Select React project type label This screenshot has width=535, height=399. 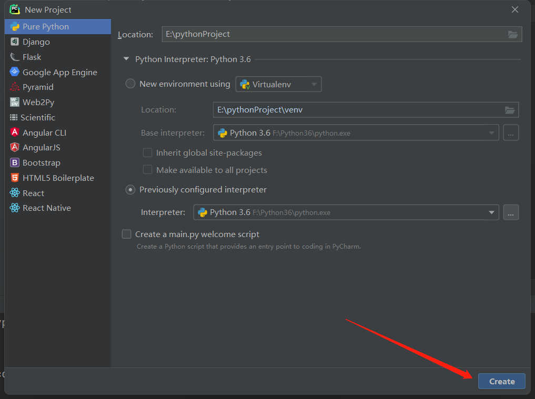[33, 193]
